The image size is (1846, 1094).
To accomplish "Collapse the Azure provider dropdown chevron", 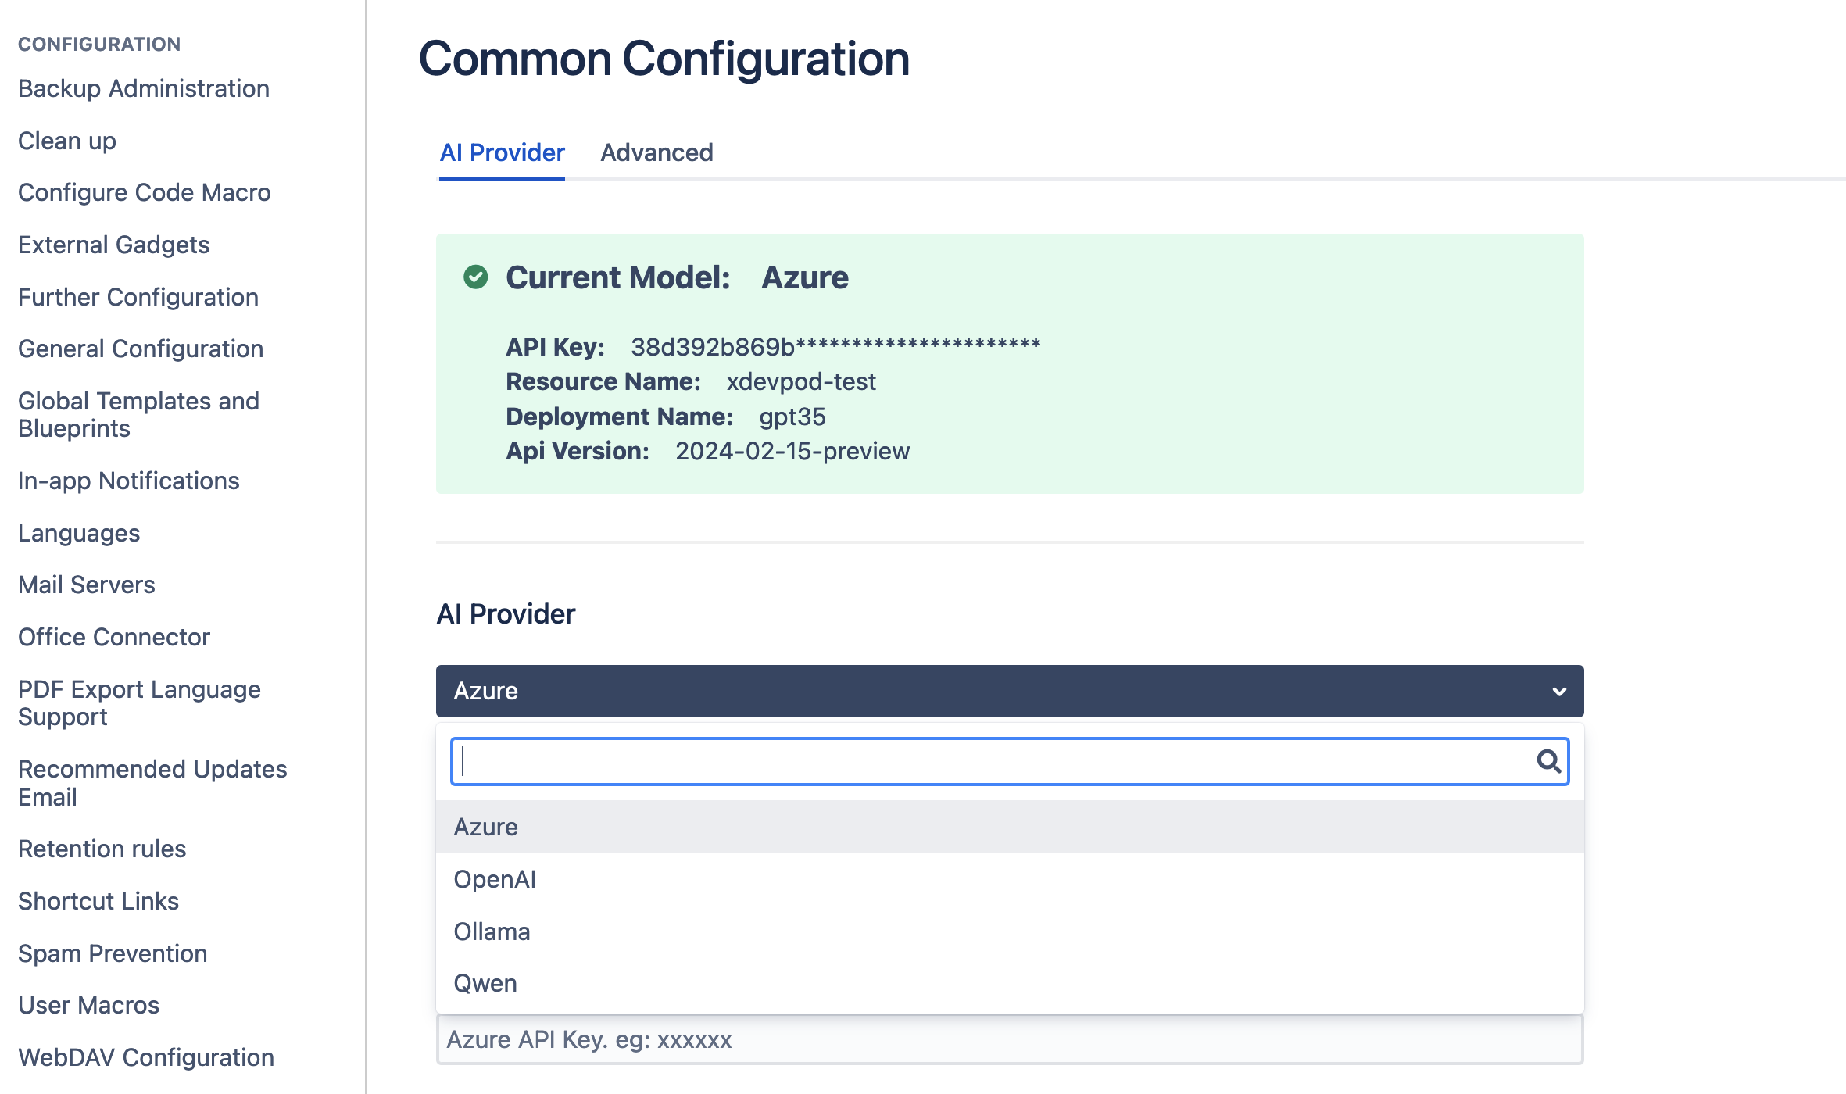I will [x=1559, y=692].
